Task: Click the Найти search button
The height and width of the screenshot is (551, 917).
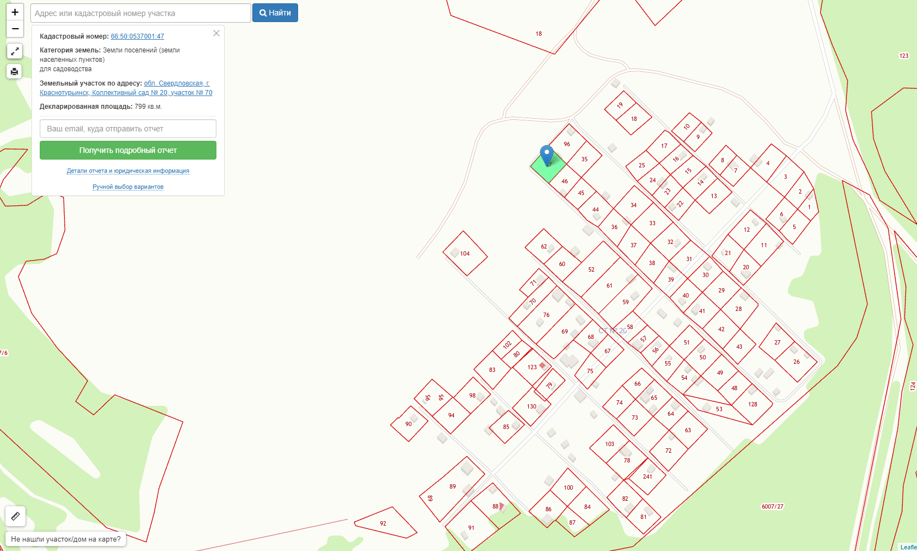Action: tap(275, 13)
